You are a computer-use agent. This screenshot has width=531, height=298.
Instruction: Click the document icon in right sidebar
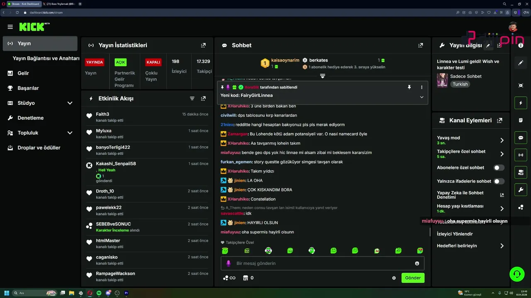521,120
